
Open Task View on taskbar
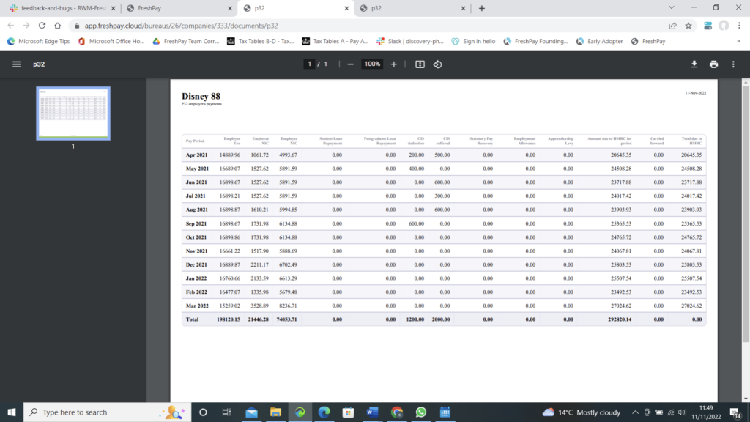tap(227, 412)
